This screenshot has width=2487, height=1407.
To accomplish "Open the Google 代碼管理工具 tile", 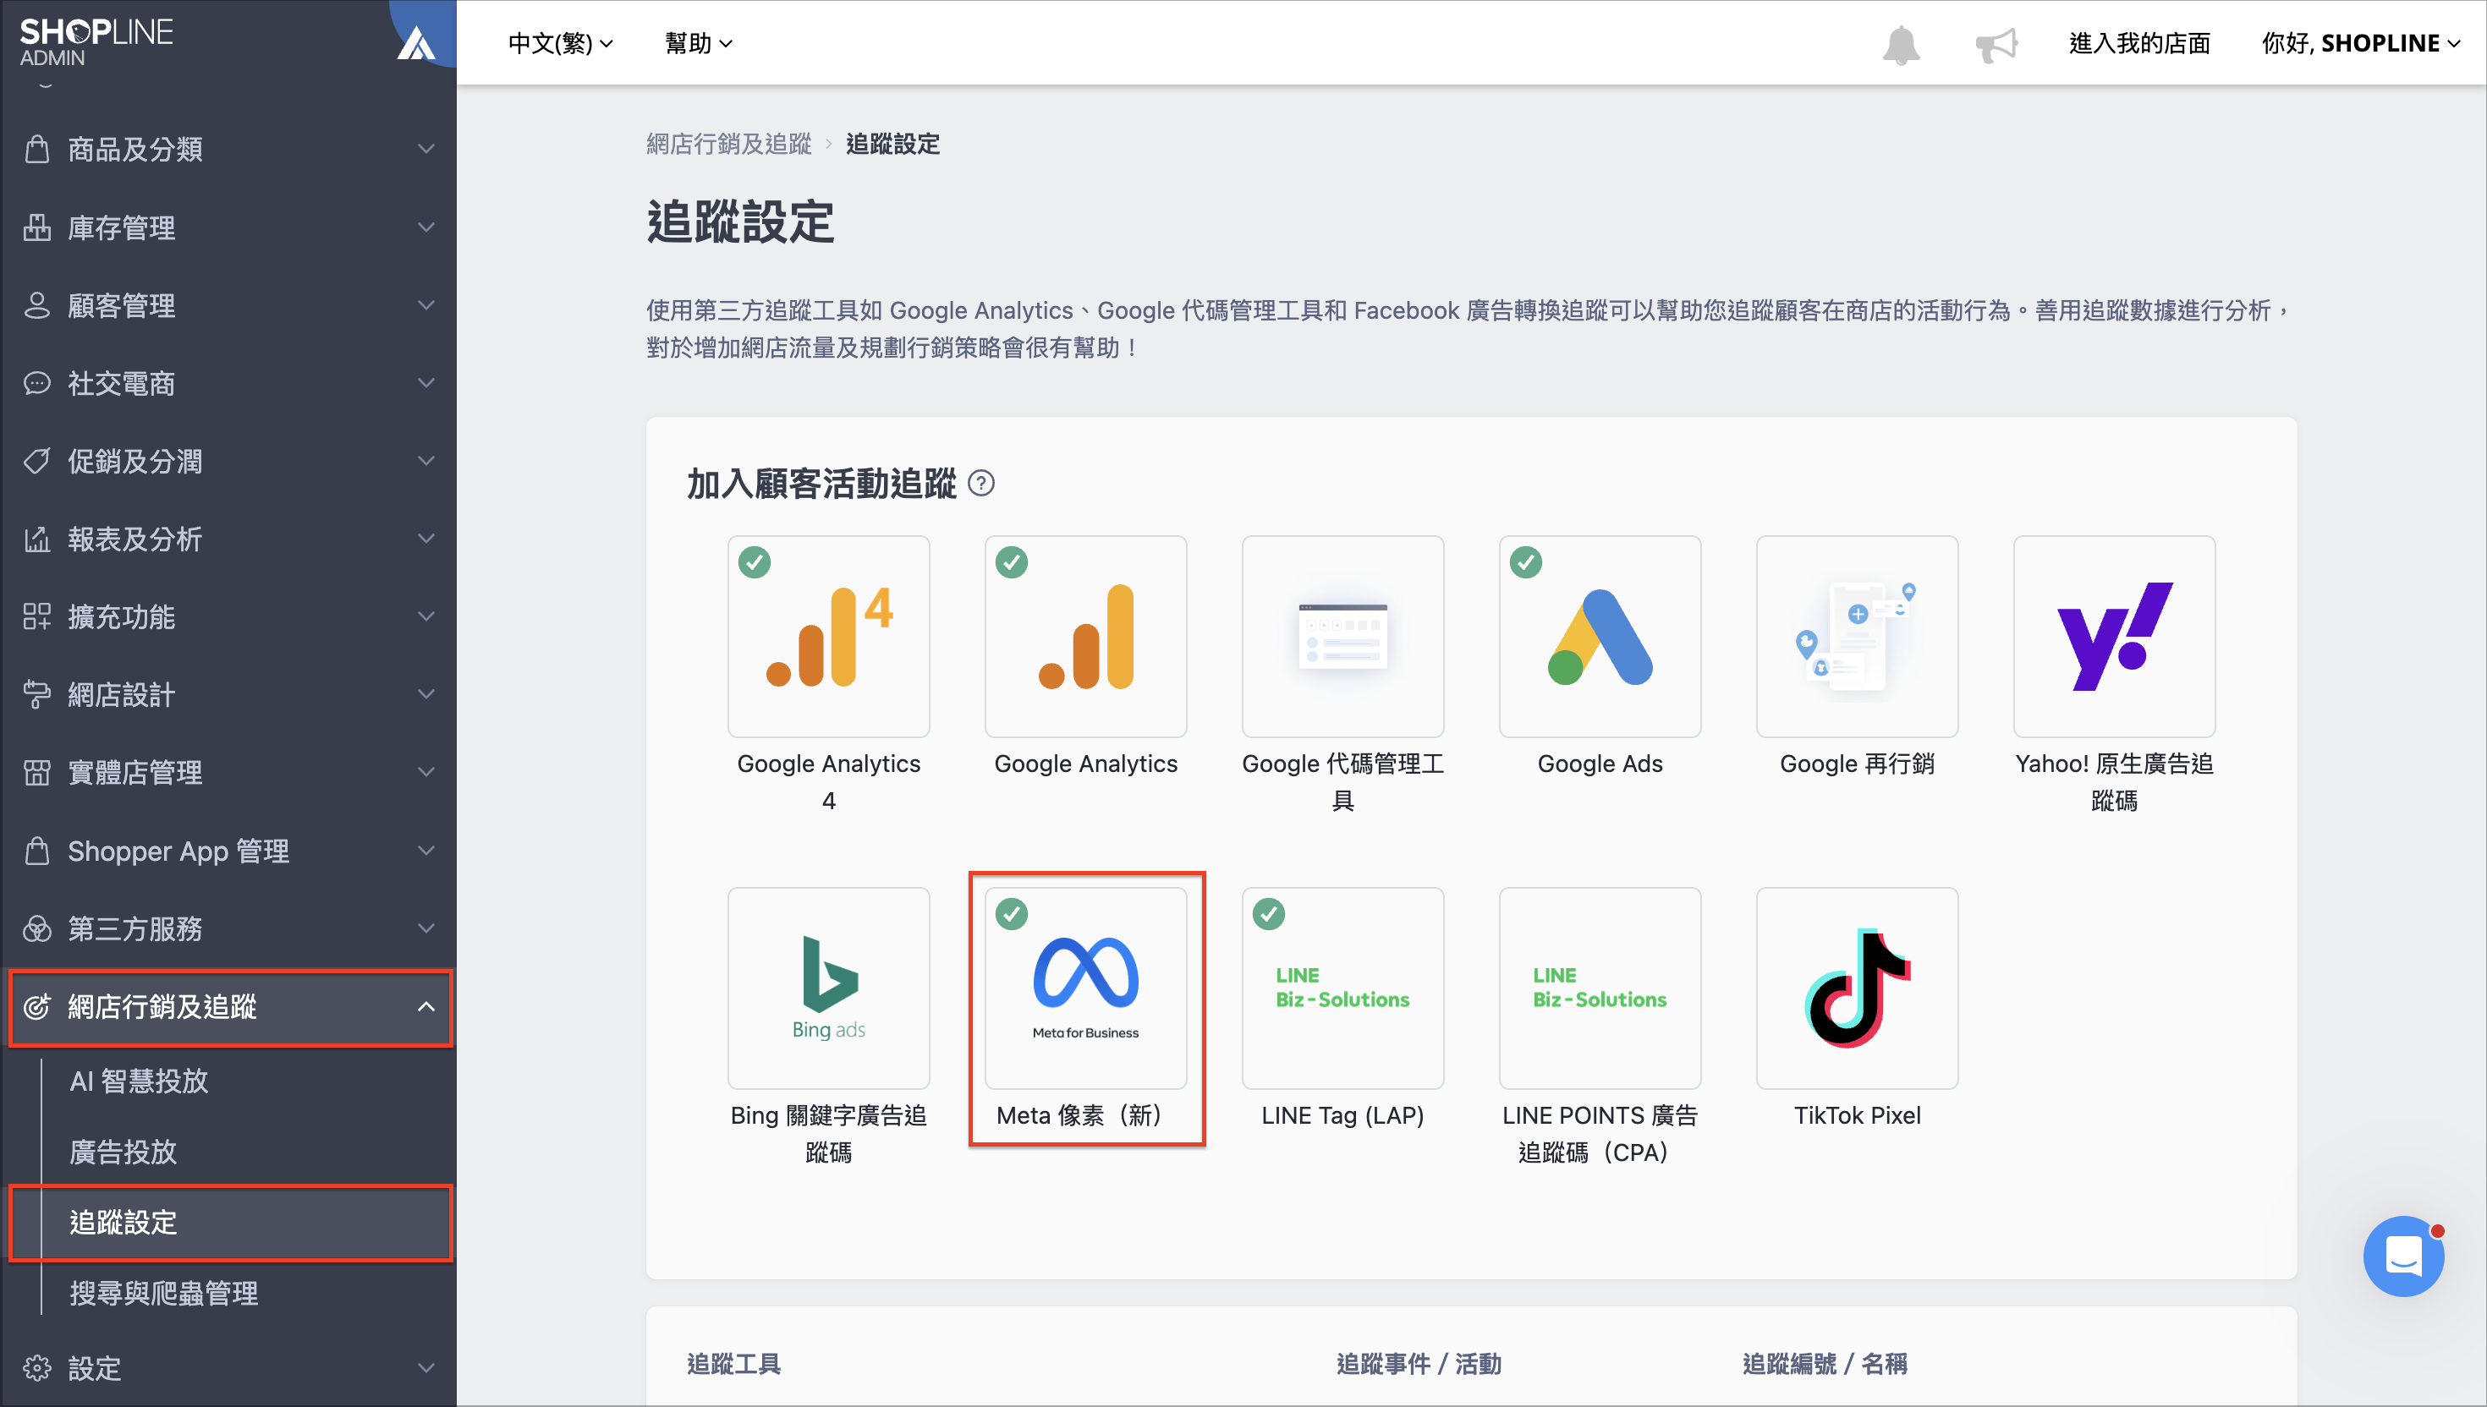I will coord(1342,637).
